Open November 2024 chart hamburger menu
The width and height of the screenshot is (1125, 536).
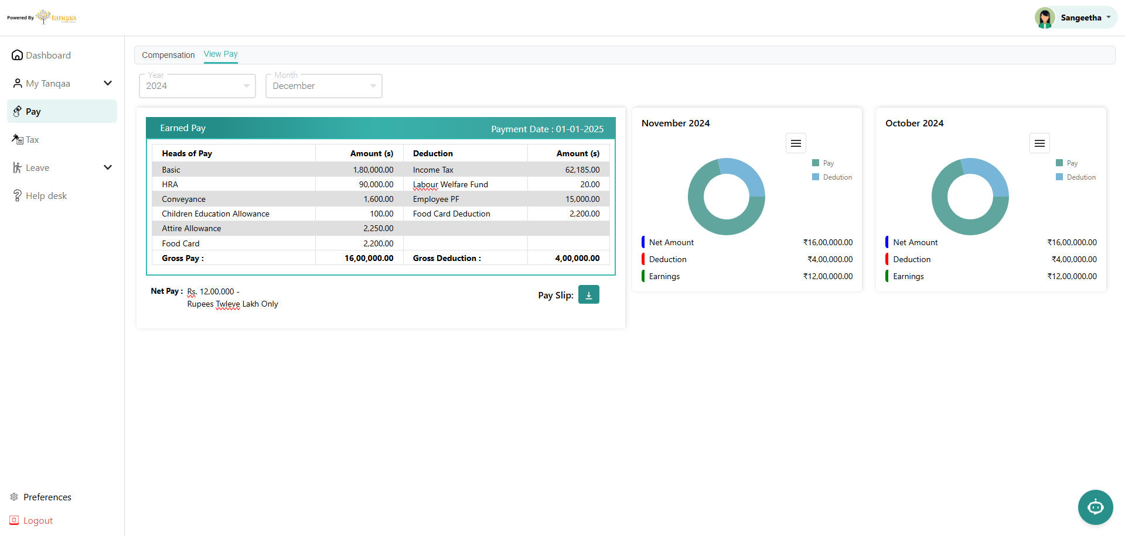[796, 143]
